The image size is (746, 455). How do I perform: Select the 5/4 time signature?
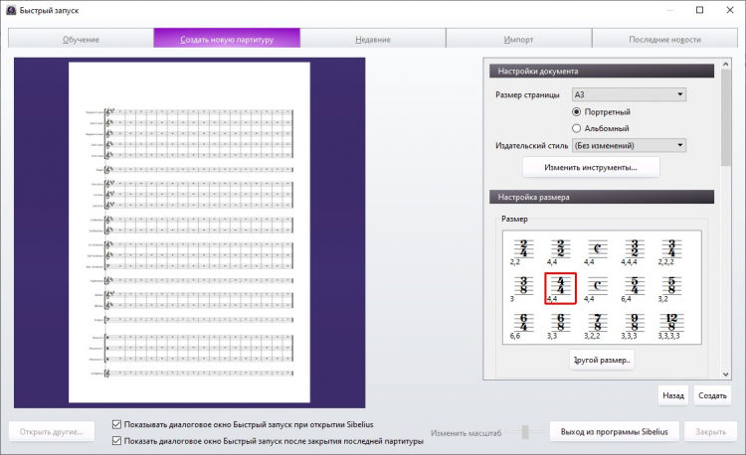[634, 287]
